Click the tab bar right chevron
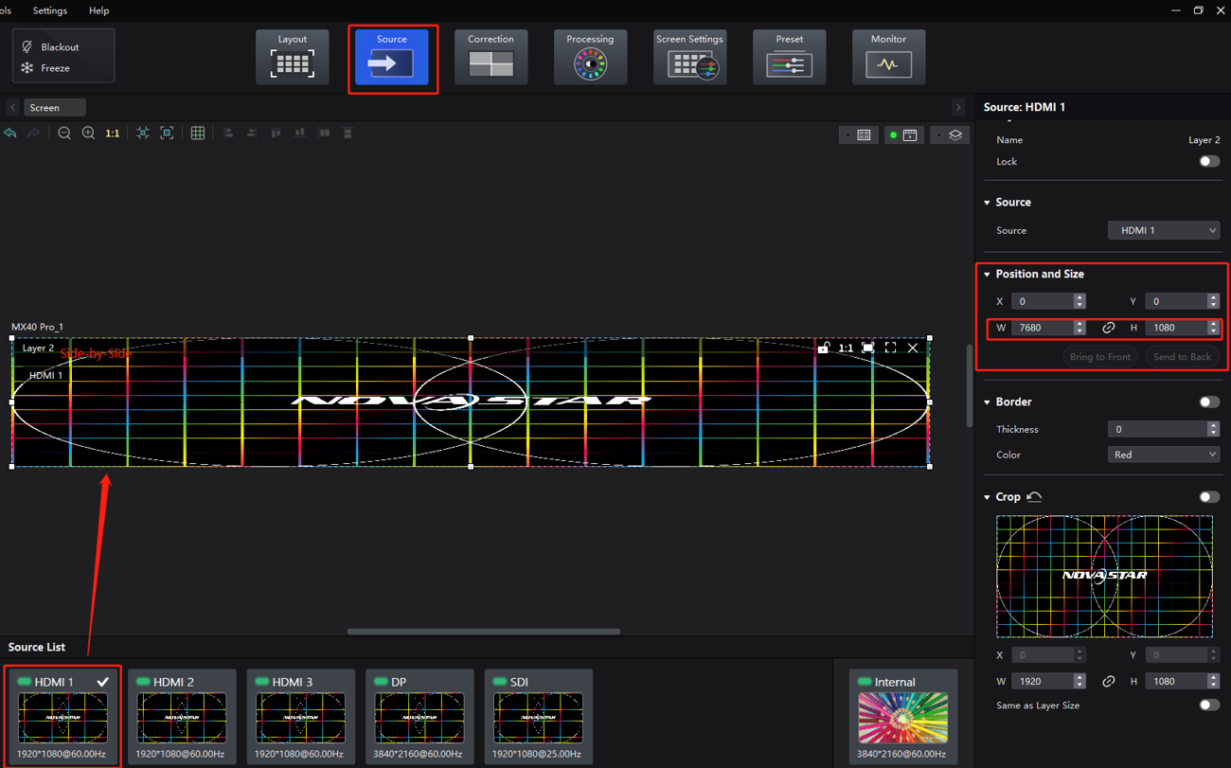1231x768 pixels. click(958, 108)
